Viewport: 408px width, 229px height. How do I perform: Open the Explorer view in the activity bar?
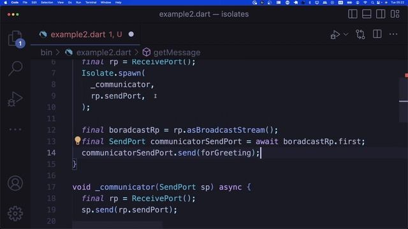coord(15,38)
